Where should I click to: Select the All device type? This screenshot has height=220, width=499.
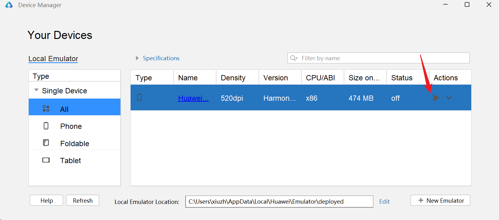tap(74, 107)
